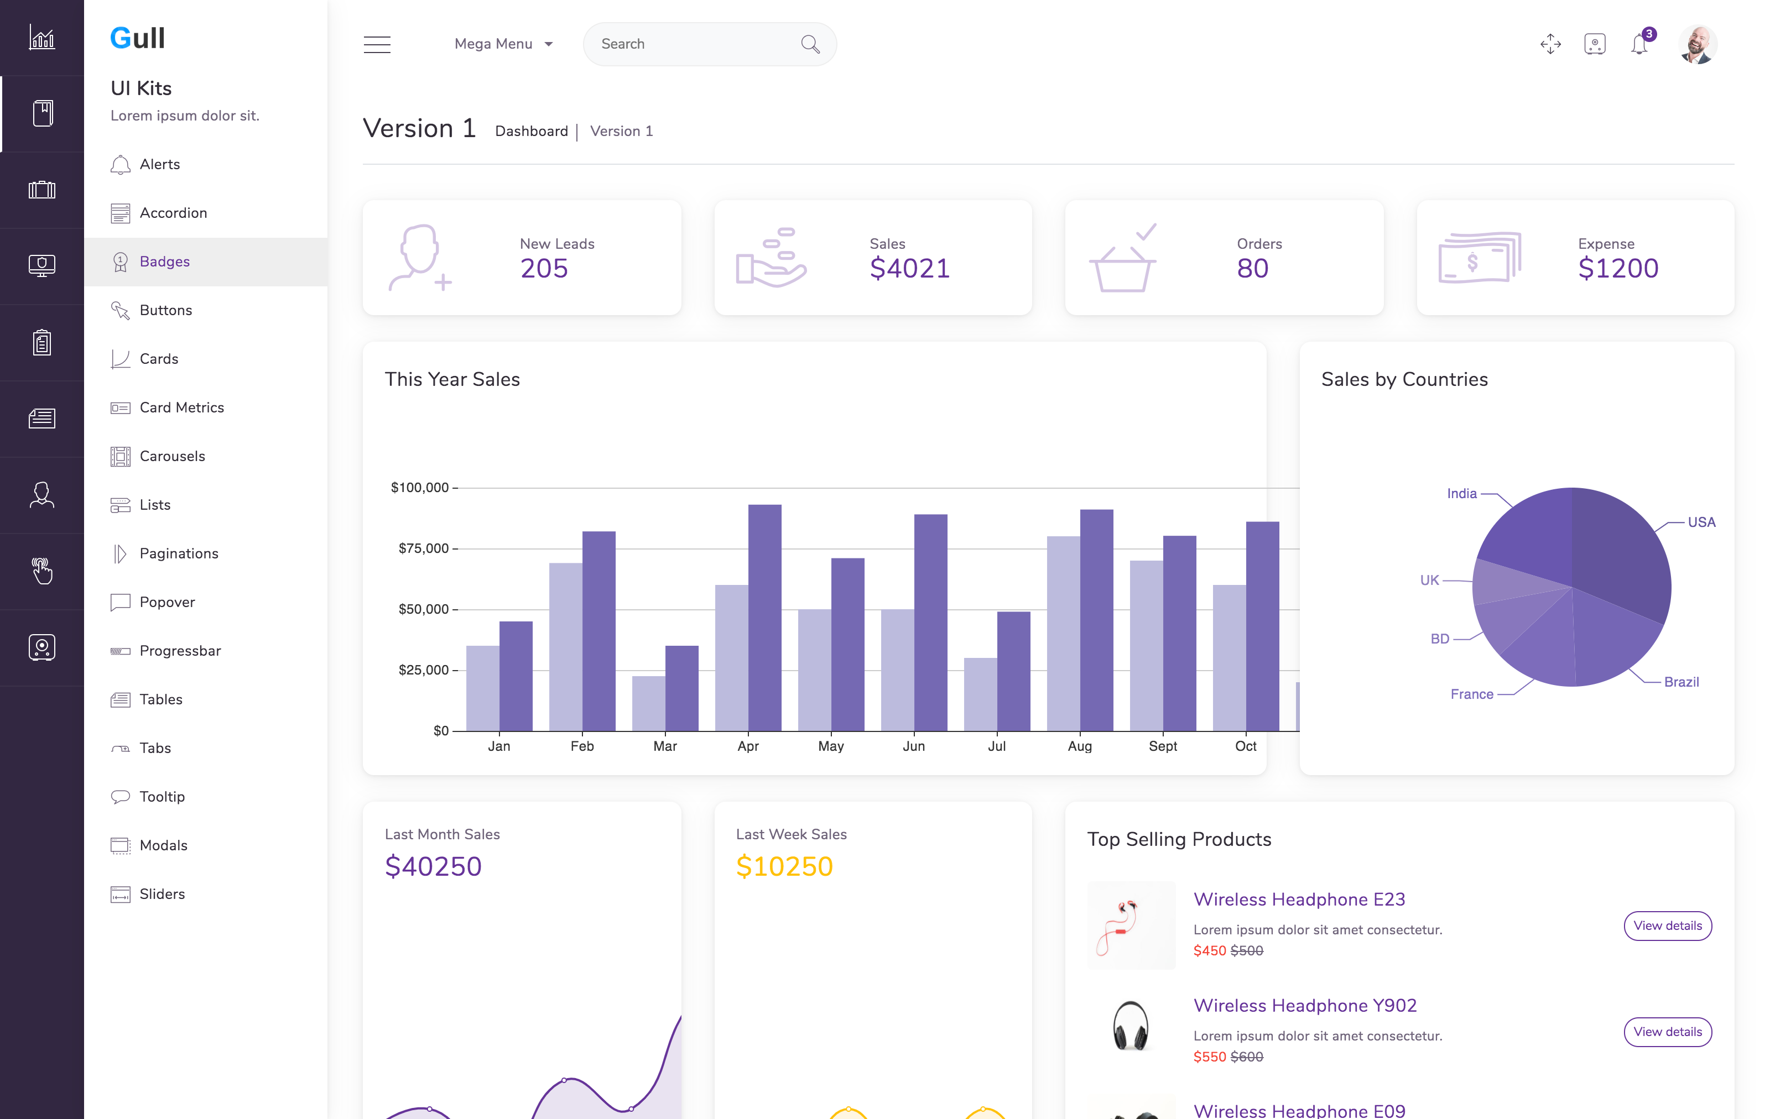The image size is (1770, 1119).
Task: Click the clipboard icon in dark sidebar
Action: (x=42, y=342)
